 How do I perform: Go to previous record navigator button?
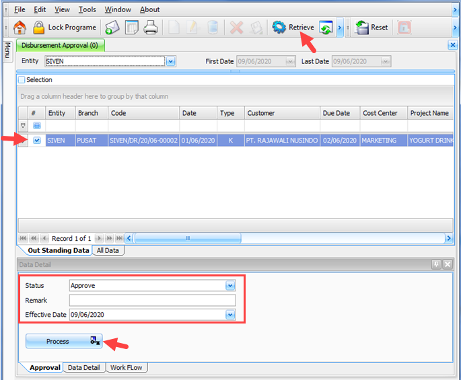point(44,238)
